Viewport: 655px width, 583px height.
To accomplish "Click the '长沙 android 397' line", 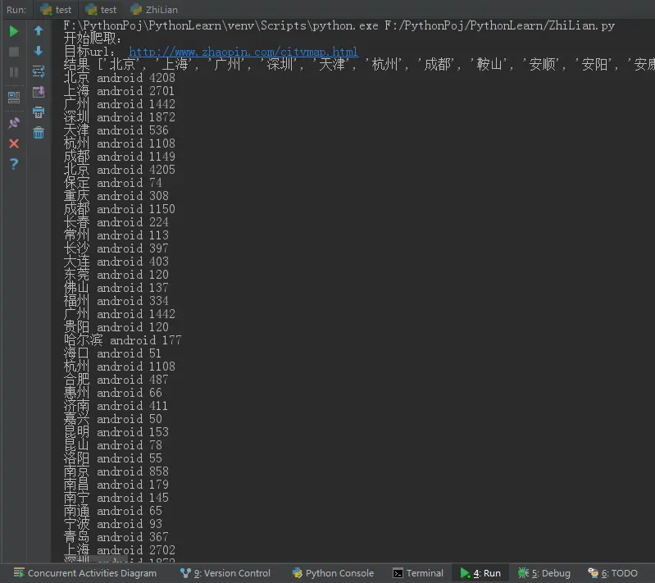I will click(x=116, y=248).
